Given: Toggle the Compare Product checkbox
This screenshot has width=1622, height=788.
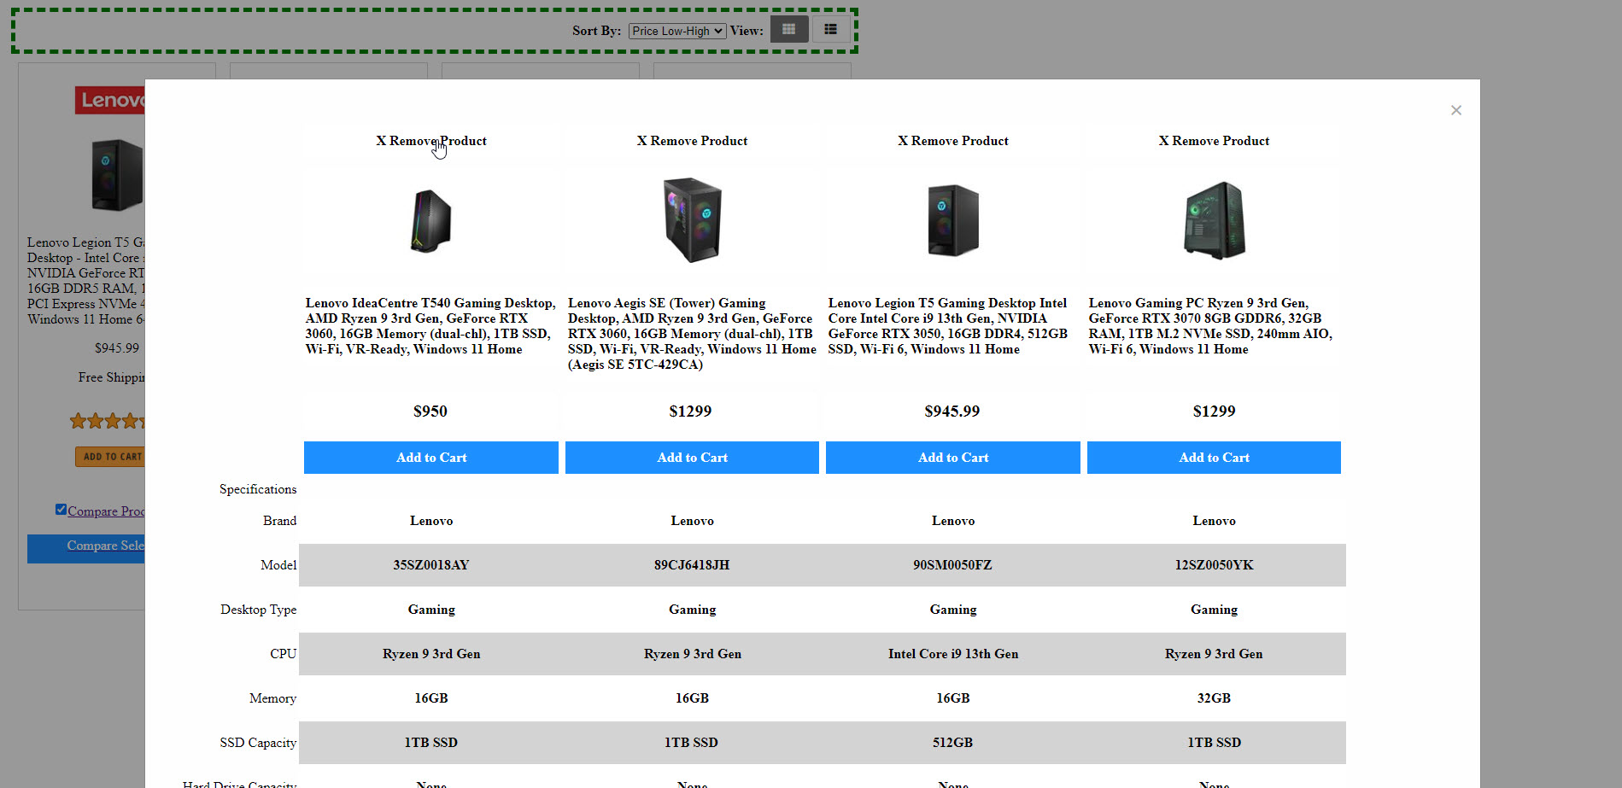Looking at the screenshot, I should (61, 510).
